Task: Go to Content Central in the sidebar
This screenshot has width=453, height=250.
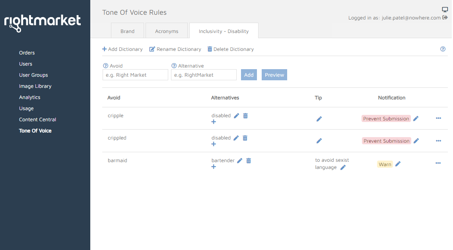Action: [37, 120]
